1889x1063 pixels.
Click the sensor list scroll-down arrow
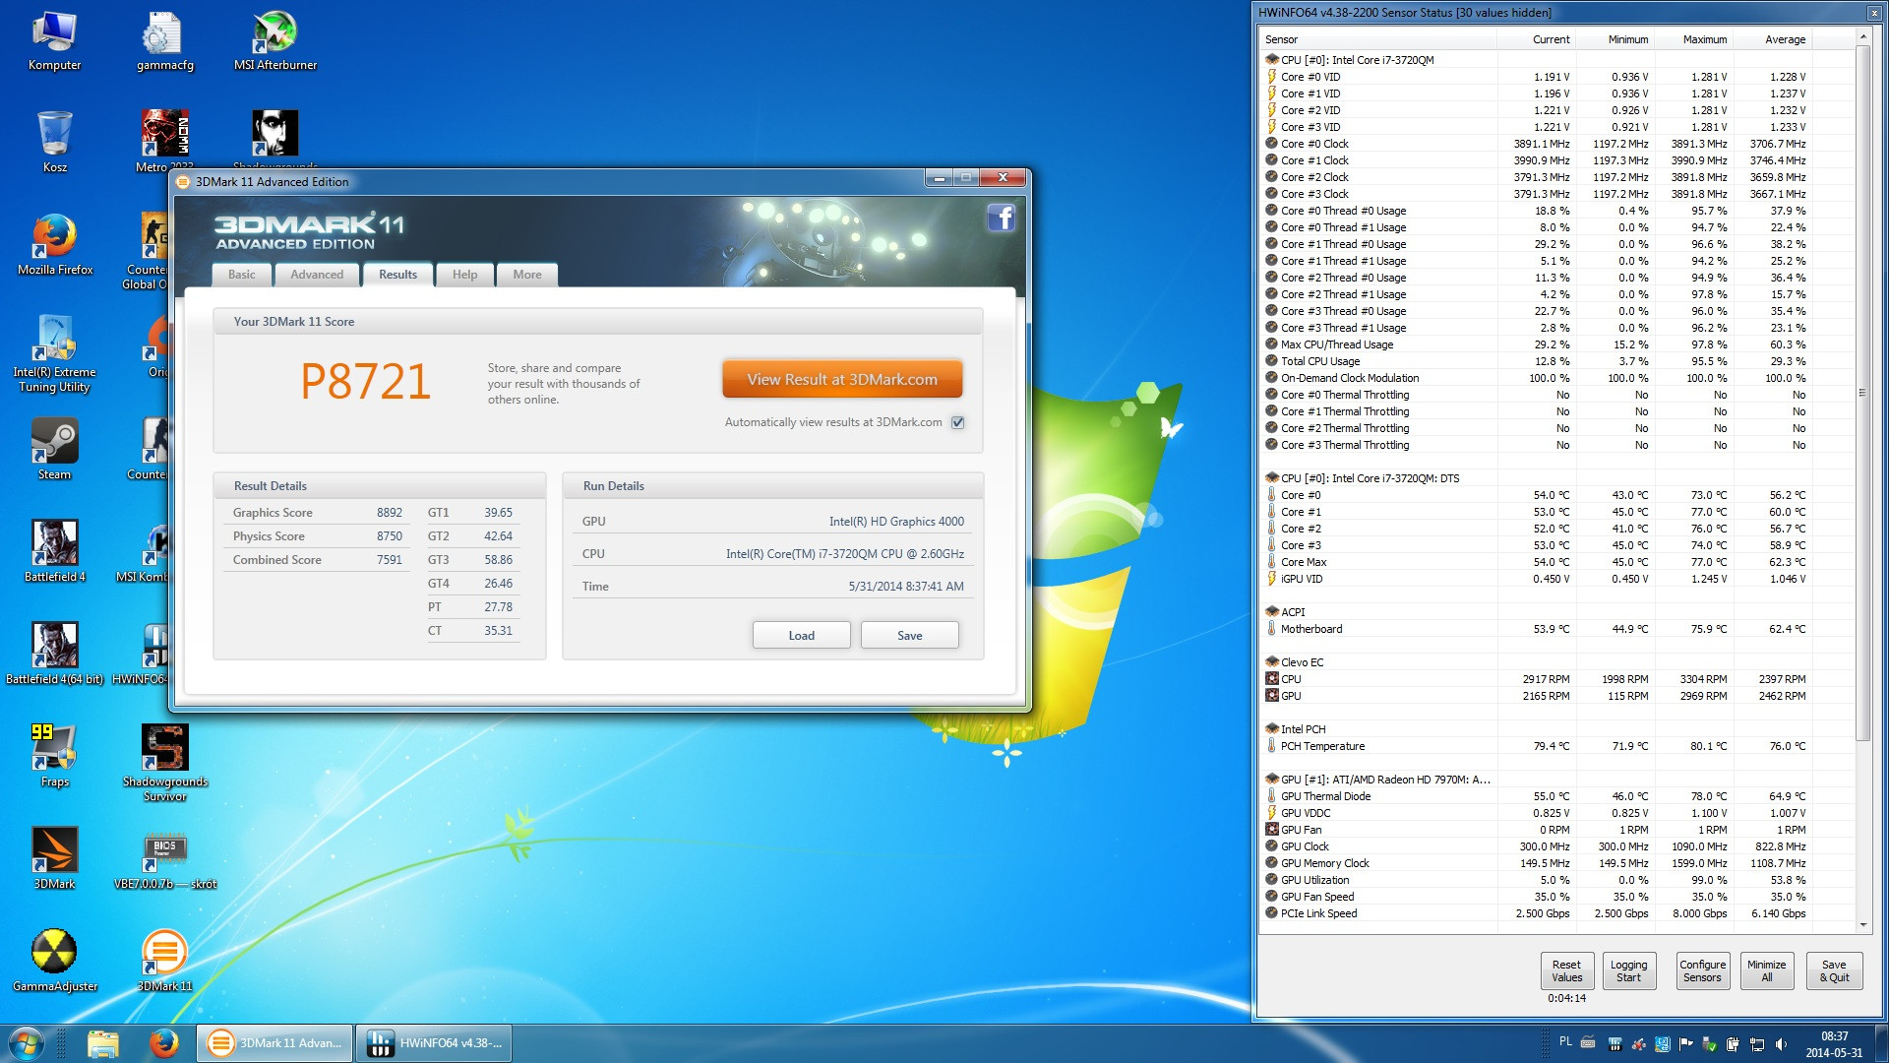click(1861, 925)
